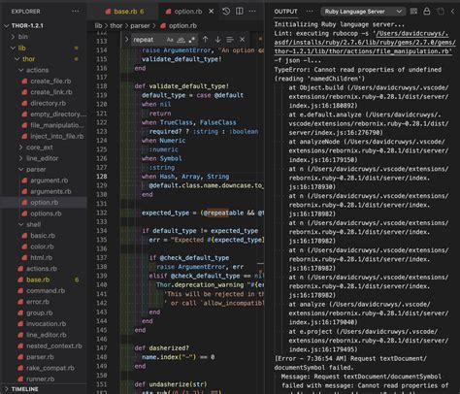Click 'def dasherized?' on line 147

pos(161,348)
